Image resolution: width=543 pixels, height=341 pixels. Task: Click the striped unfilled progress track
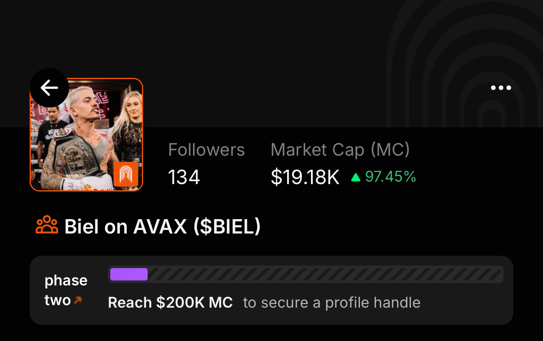tap(325, 274)
